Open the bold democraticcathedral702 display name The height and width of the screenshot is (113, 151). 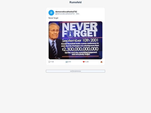[x=66, y=12]
